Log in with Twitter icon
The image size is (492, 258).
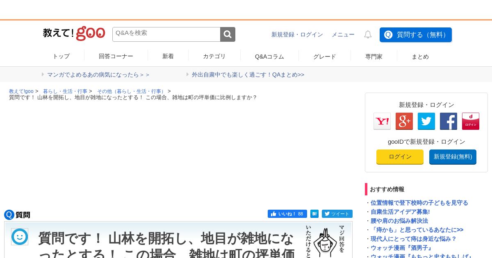[426, 121]
